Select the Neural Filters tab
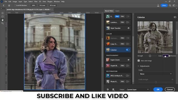The width and height of the screenshot is (178, 100). point(109,11)
